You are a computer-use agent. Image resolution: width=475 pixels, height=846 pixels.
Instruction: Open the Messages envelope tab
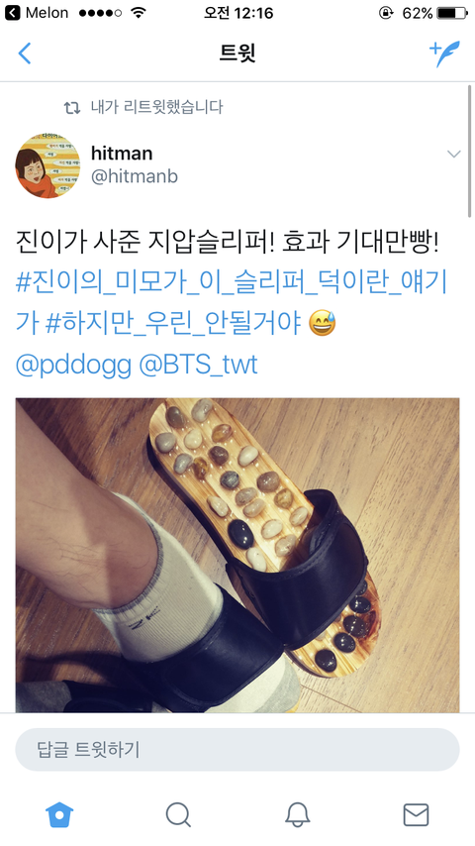pos(416,814)
